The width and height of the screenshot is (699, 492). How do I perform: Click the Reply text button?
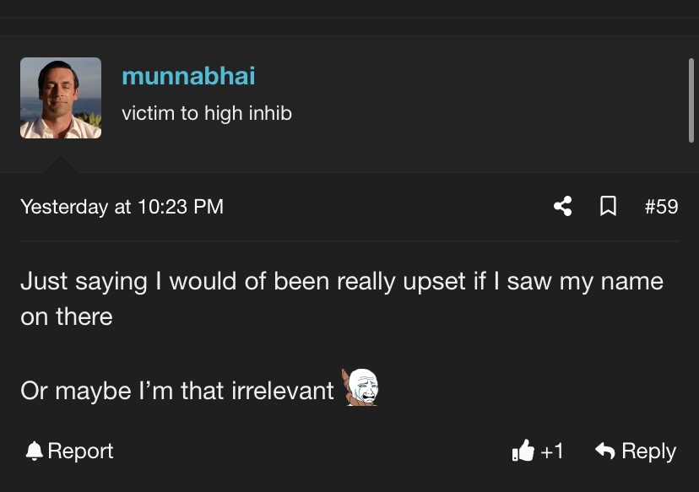point(648,451)
